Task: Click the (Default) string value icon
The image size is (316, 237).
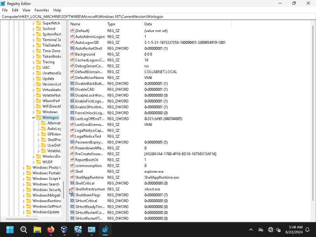Action: tap(72, 31)
